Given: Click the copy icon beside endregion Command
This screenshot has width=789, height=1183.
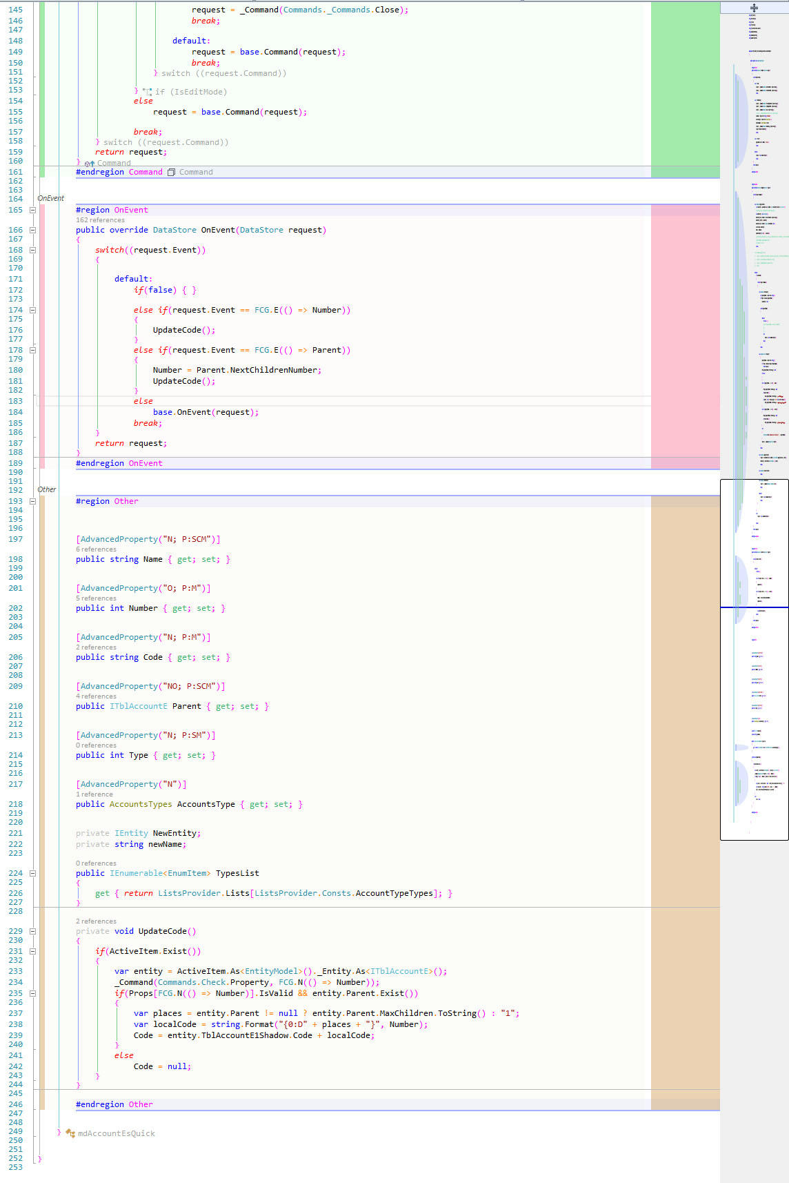Looking at the screenshot, I should [x=172, y=173].
